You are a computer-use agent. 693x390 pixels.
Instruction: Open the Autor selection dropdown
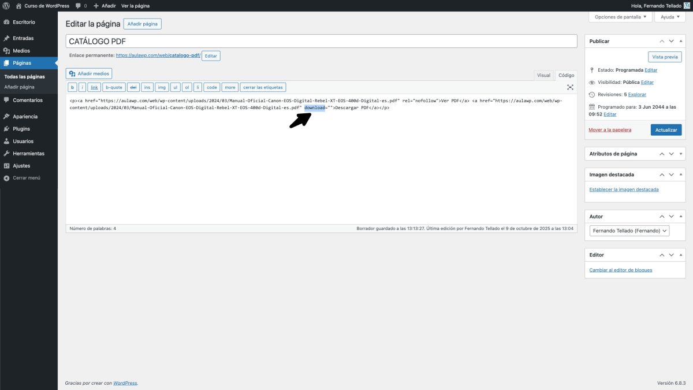click(x=629, y=231)
